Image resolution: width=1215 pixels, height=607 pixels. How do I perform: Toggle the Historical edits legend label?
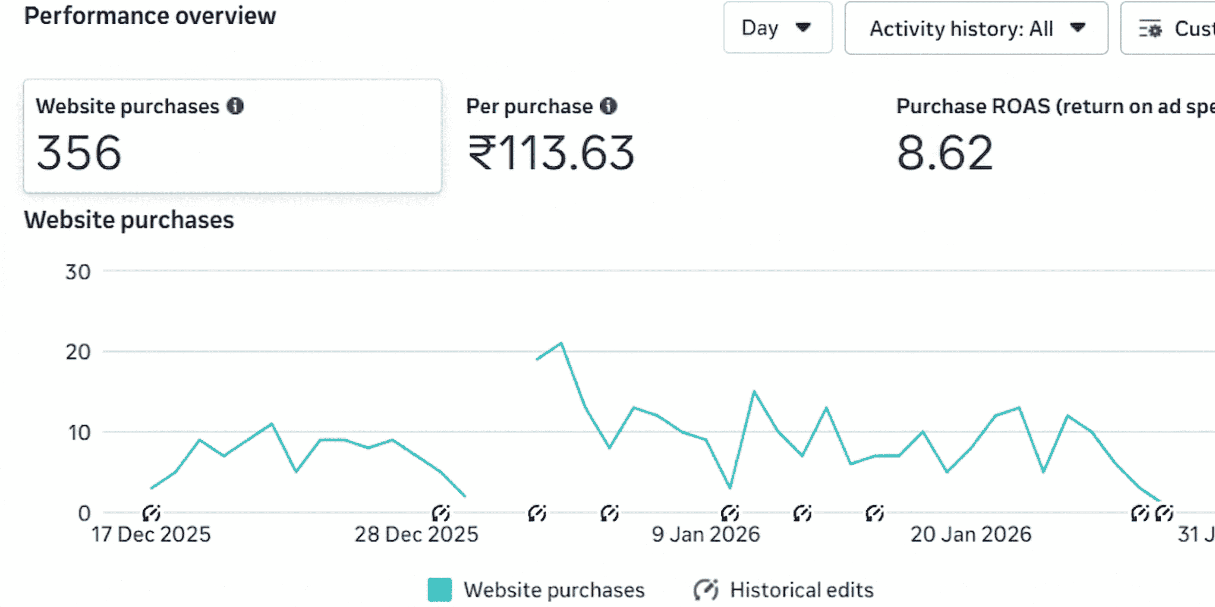coord(801,590)
